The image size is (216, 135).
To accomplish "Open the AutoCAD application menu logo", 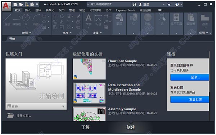I will click(6, 6).
